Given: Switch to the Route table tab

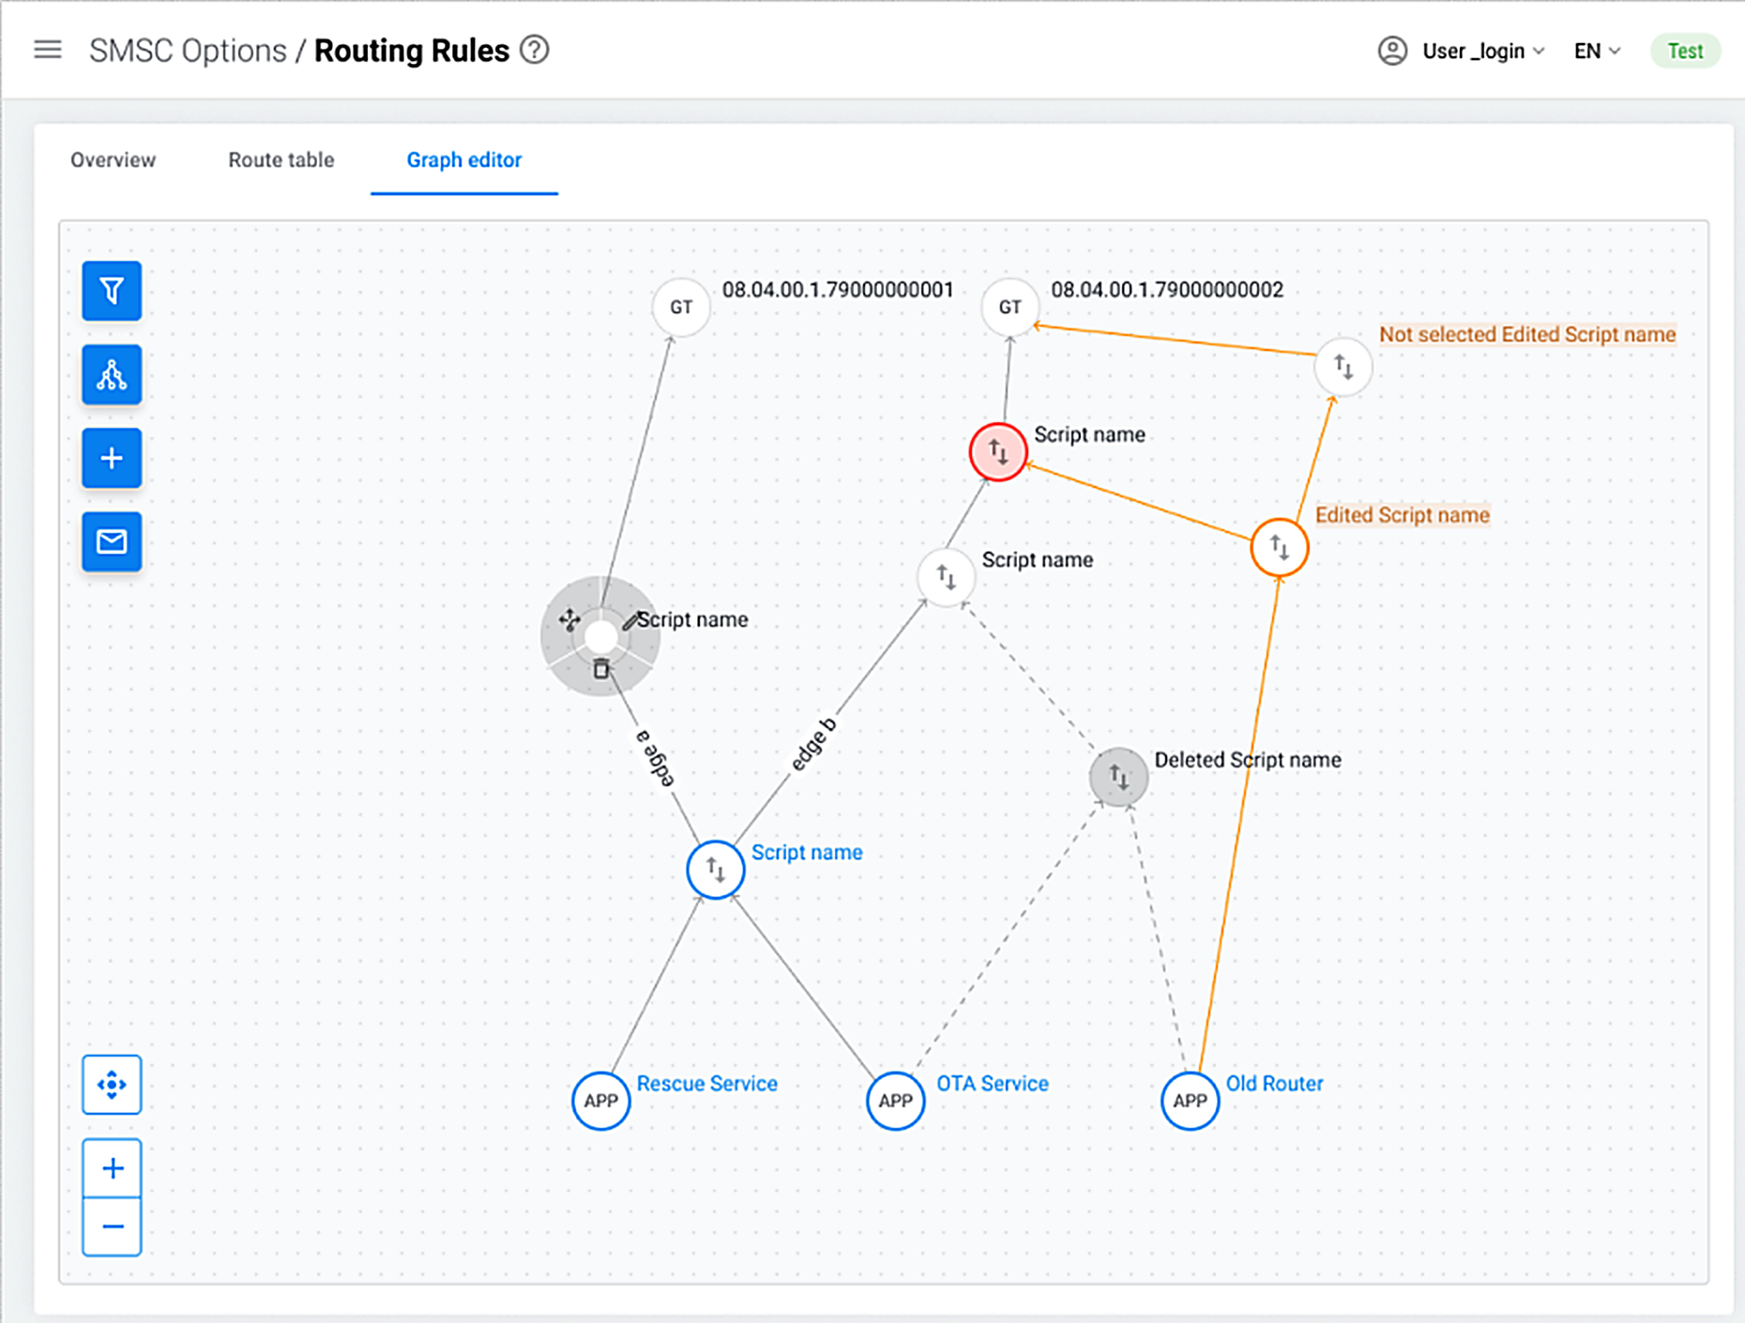Looking at the screenshot, I should (x=281, y=160).
